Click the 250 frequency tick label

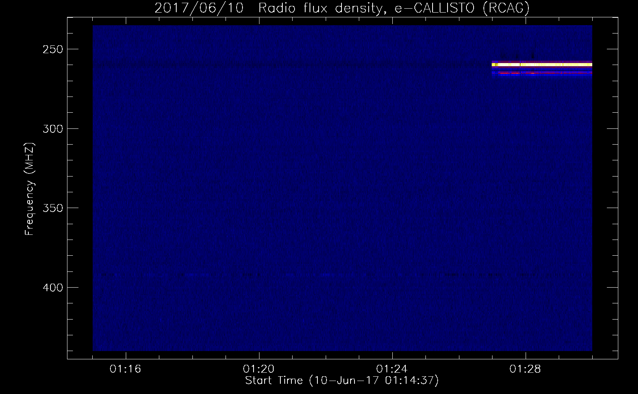(x=53, y=50)
